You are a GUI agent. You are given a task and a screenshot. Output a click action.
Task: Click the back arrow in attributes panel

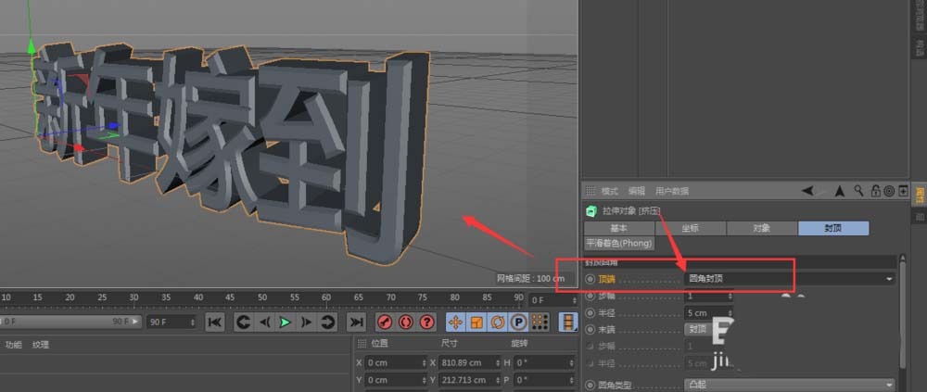pyautogui.click(x=808, y=191)
